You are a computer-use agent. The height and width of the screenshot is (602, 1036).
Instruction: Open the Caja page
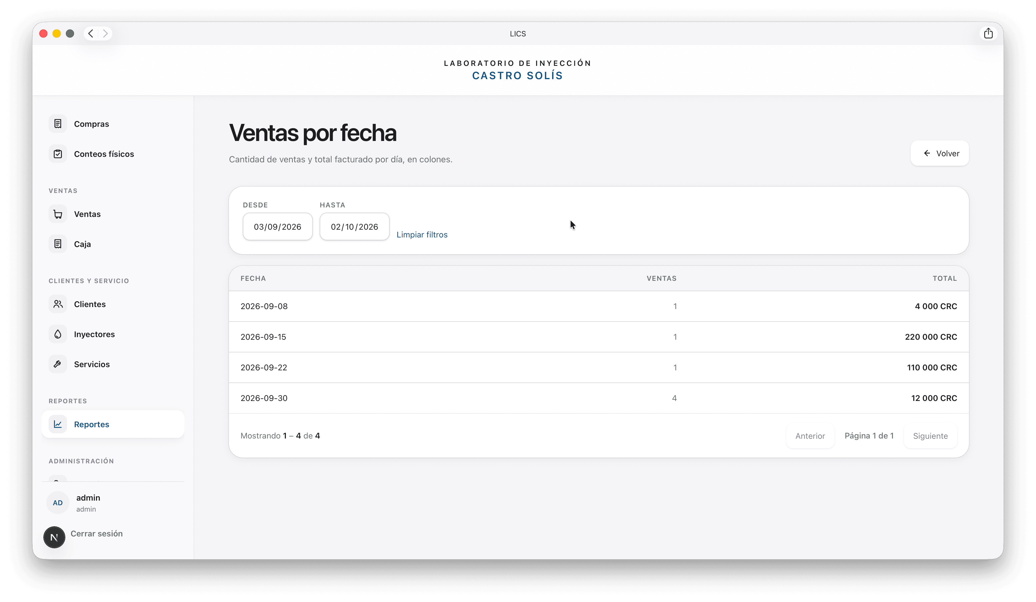point(113,244)
